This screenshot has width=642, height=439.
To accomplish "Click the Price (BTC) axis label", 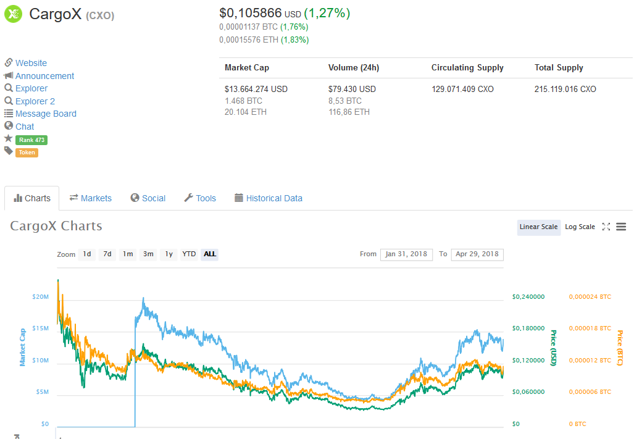I will (x=620, y=348).
